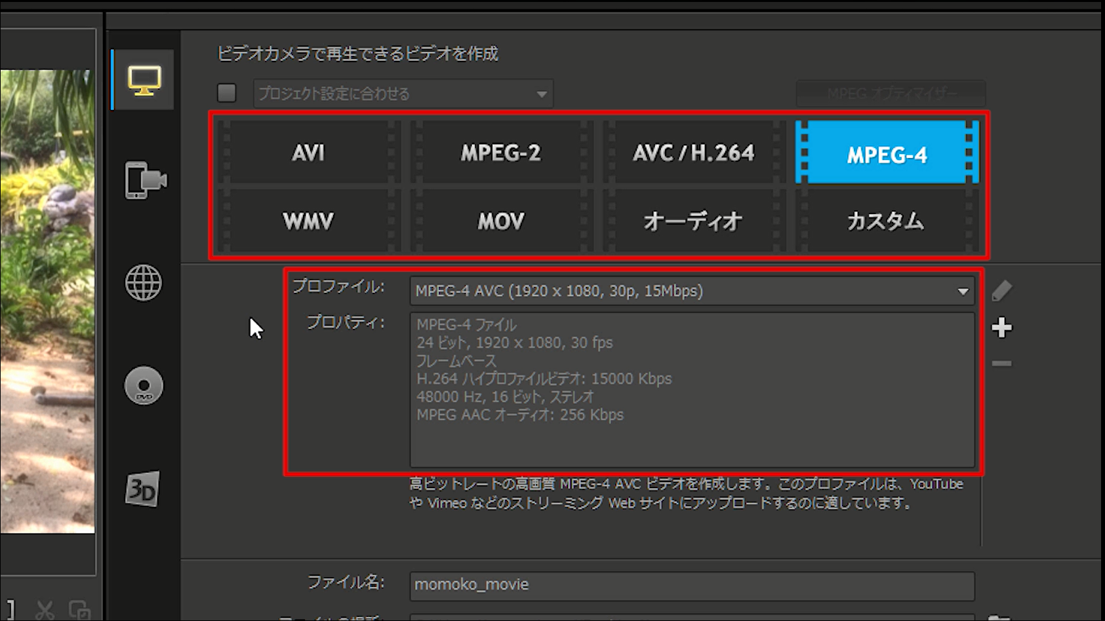
Task: Click the scissors cut icon
Action: click(x=45, y=611)
